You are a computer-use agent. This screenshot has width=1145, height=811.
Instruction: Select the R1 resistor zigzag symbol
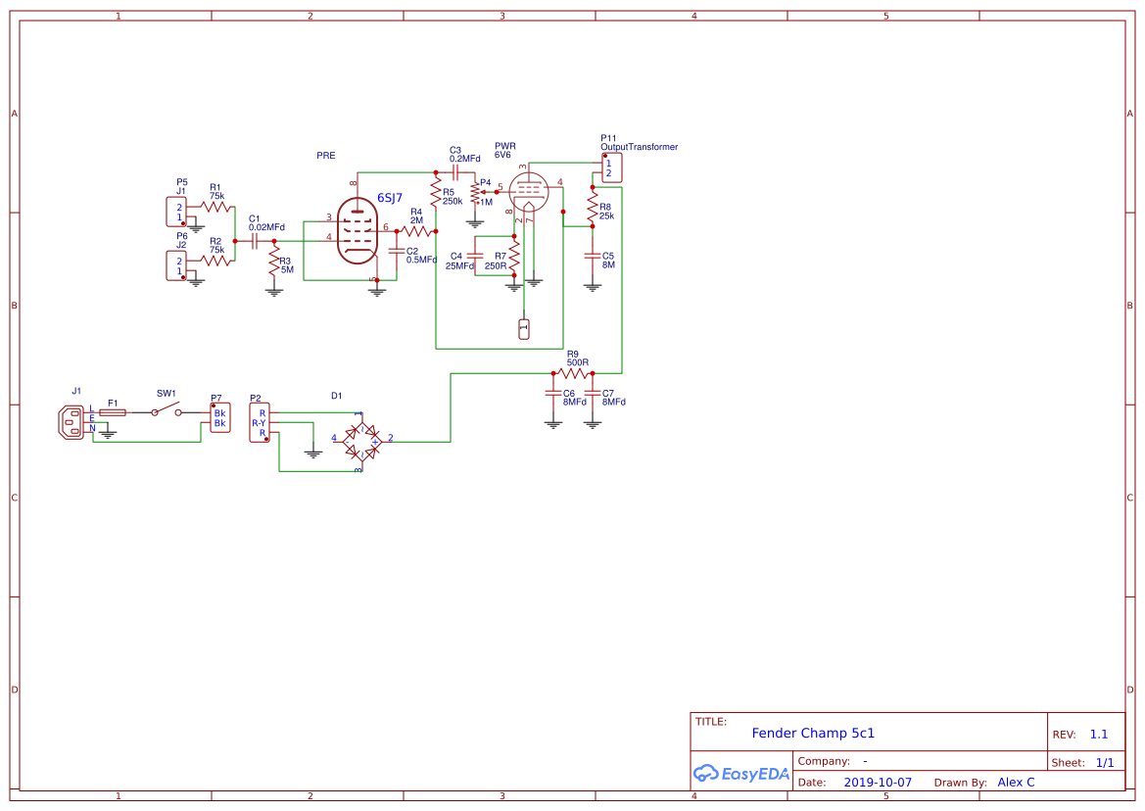[x=216, y=207]
